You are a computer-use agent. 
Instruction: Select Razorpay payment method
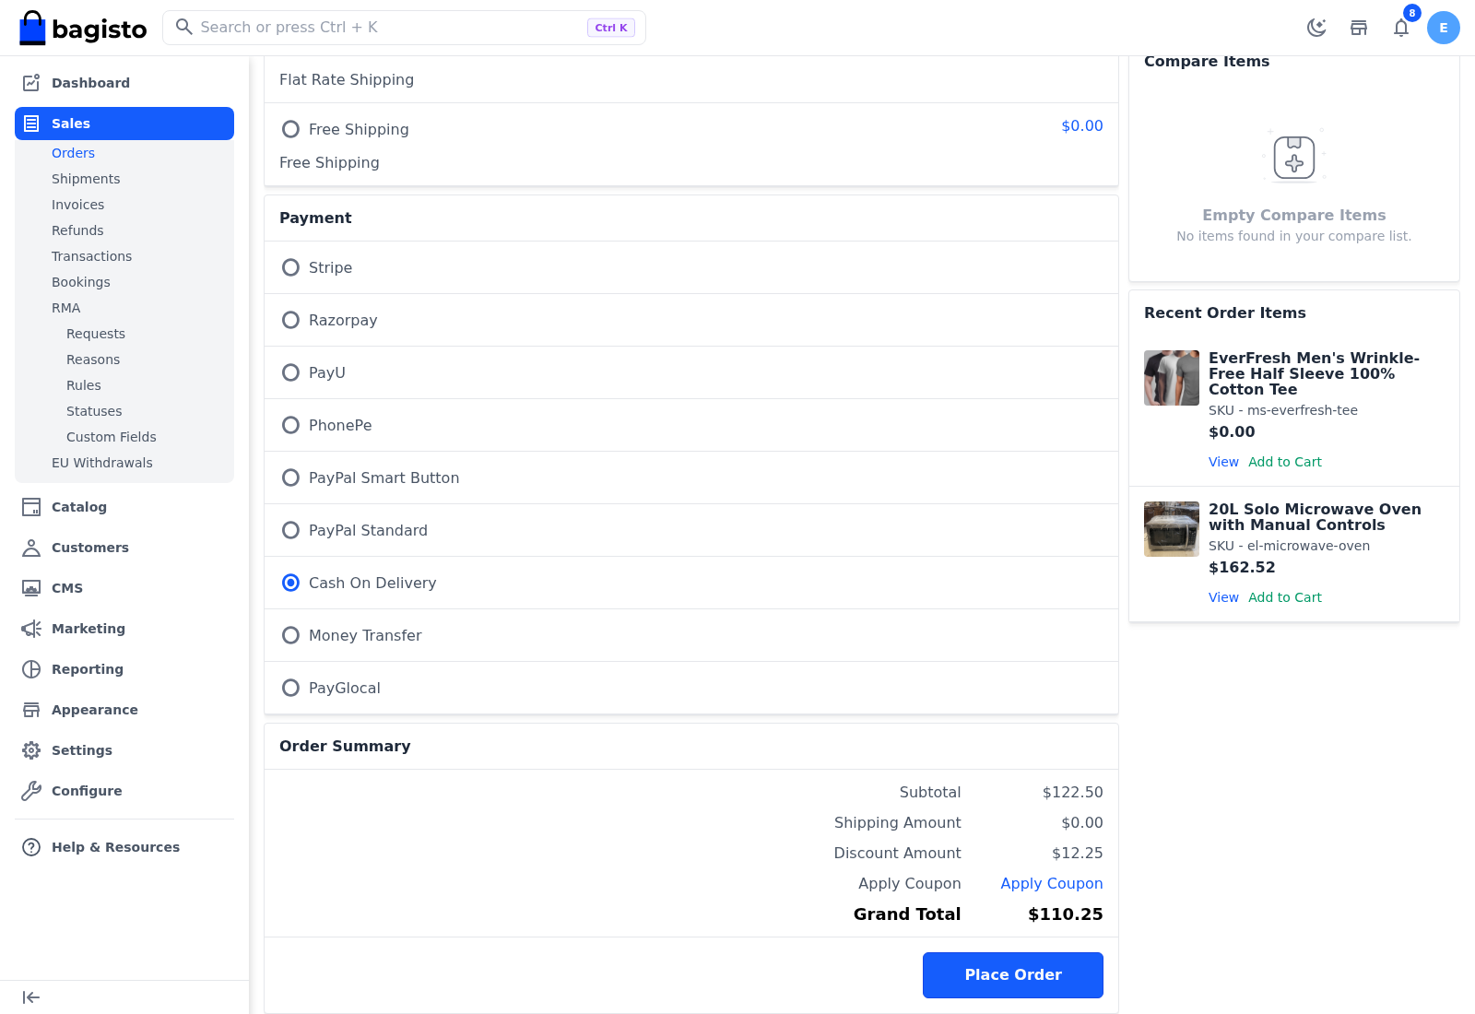tap(290, 320)
